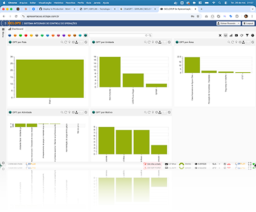Click the refresh icon in dashboard toolbar

click(x=242, y=35)
